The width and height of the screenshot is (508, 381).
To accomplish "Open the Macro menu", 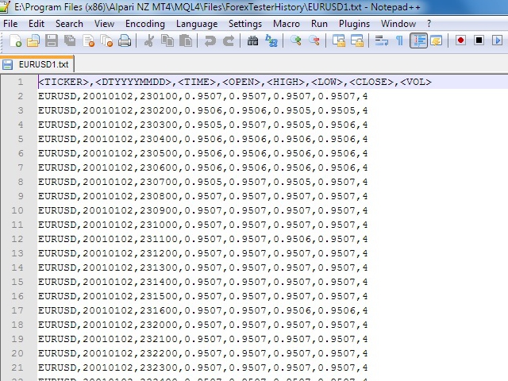I will tap(287, 24).
